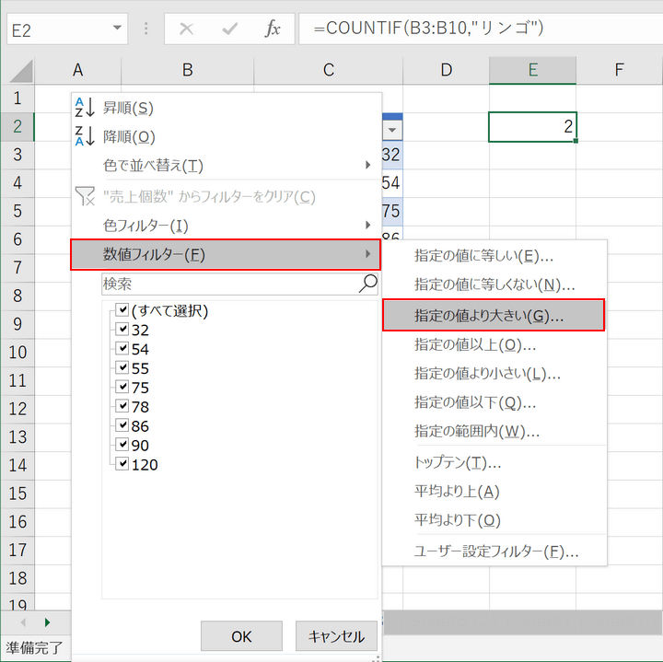
Task: Select column E header
Action: coord(532,70)
